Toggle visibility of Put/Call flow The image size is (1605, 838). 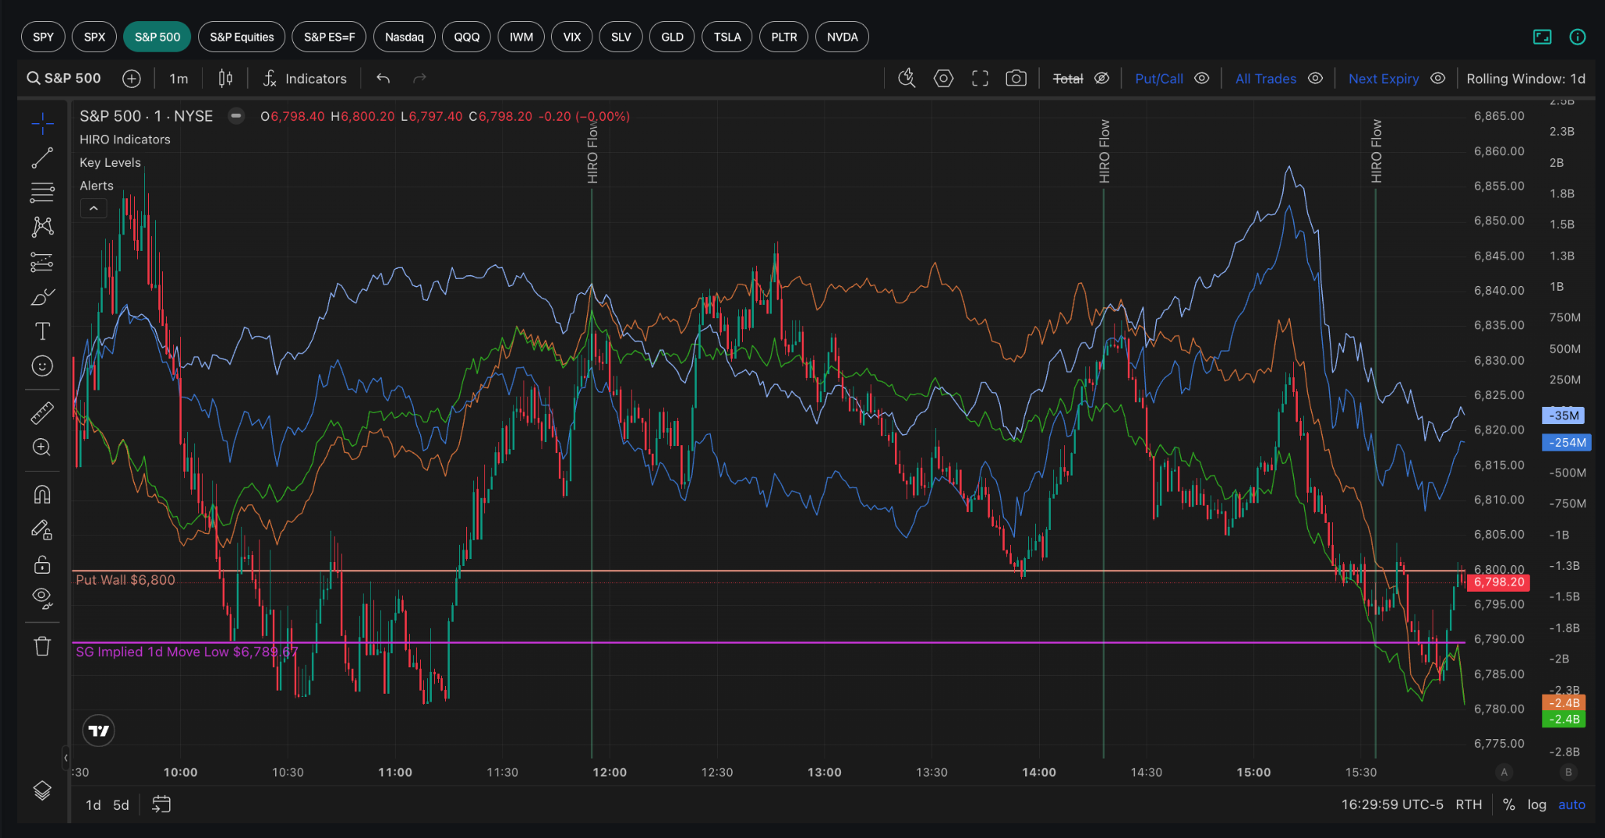pyautogui.click(x=1201, y=78)
